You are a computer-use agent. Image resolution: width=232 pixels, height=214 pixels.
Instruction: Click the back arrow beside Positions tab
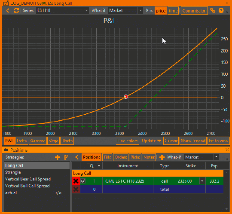(x=76, y=157)
